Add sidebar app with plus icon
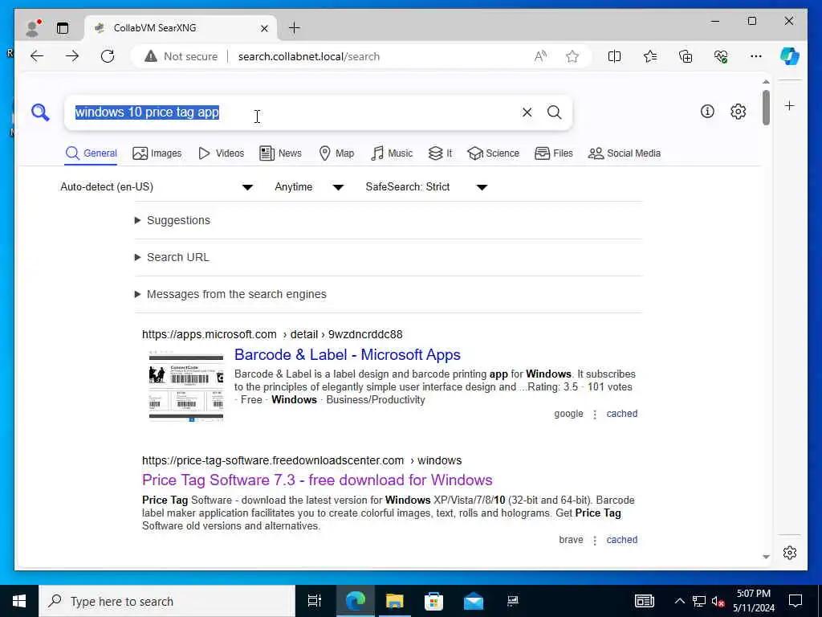The height and width of the screenshot is (617, 822). [790, 106]
